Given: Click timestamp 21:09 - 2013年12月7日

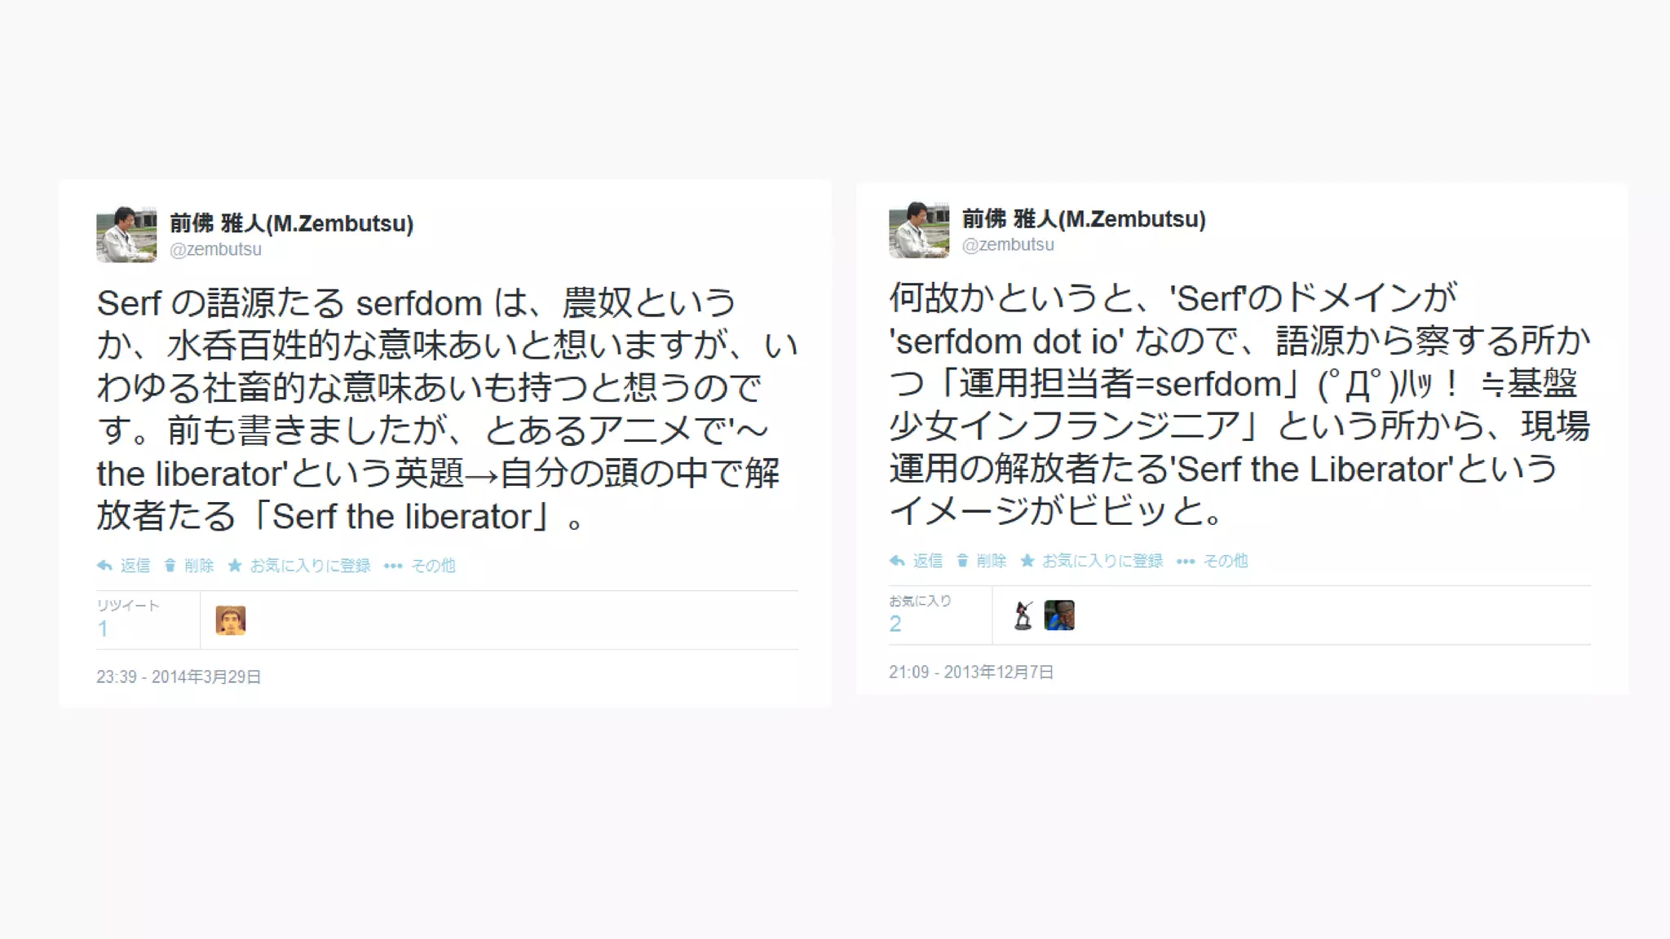Looking at the screenshot, I should coord(971,672).
